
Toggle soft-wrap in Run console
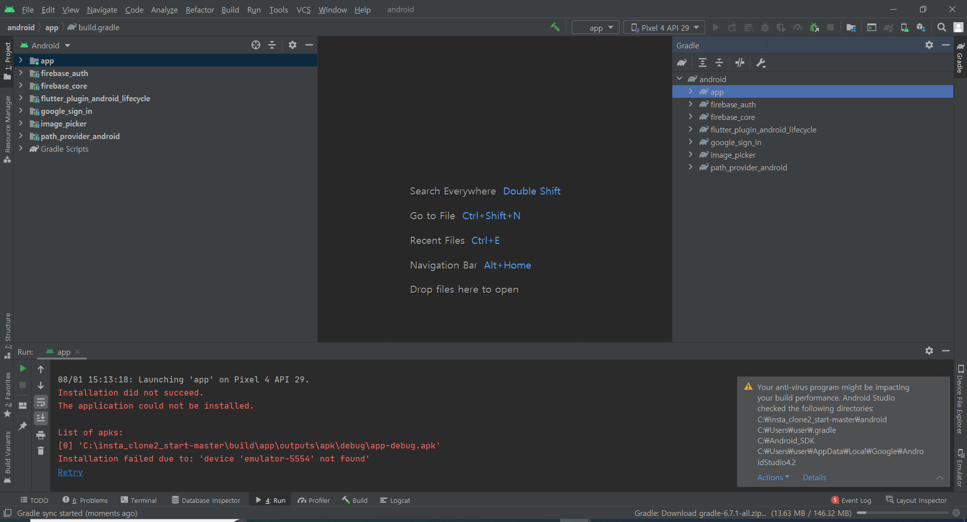coord(41,402)
